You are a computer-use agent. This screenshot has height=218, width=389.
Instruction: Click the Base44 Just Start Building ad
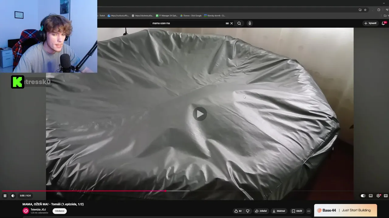(x=346, y=210)
